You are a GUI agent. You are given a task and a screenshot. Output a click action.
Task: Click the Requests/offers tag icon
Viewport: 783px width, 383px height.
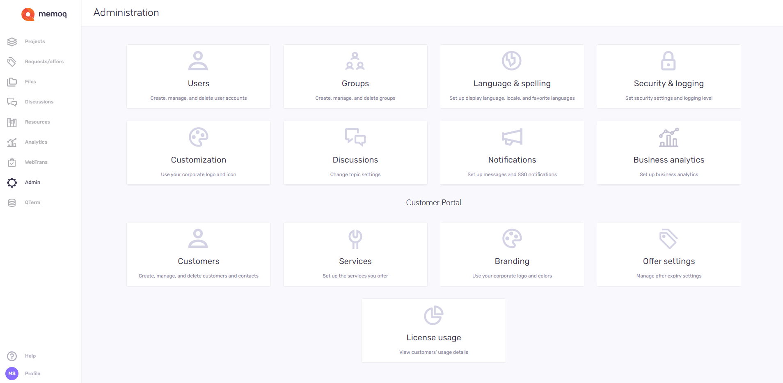pyautogui.click(x=12, y=62)
